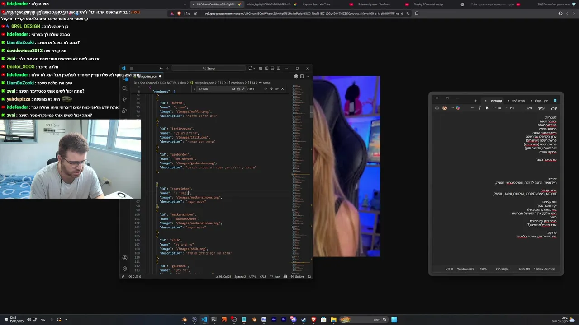The width and height of the screenshot is (579, 325).
Task: Click 'CRLF' end of line in status bar
Action: [x=263, y=277]
